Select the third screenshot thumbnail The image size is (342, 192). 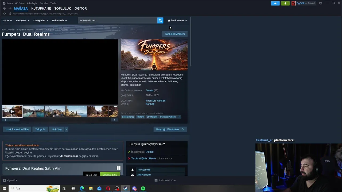click(55, 111)
